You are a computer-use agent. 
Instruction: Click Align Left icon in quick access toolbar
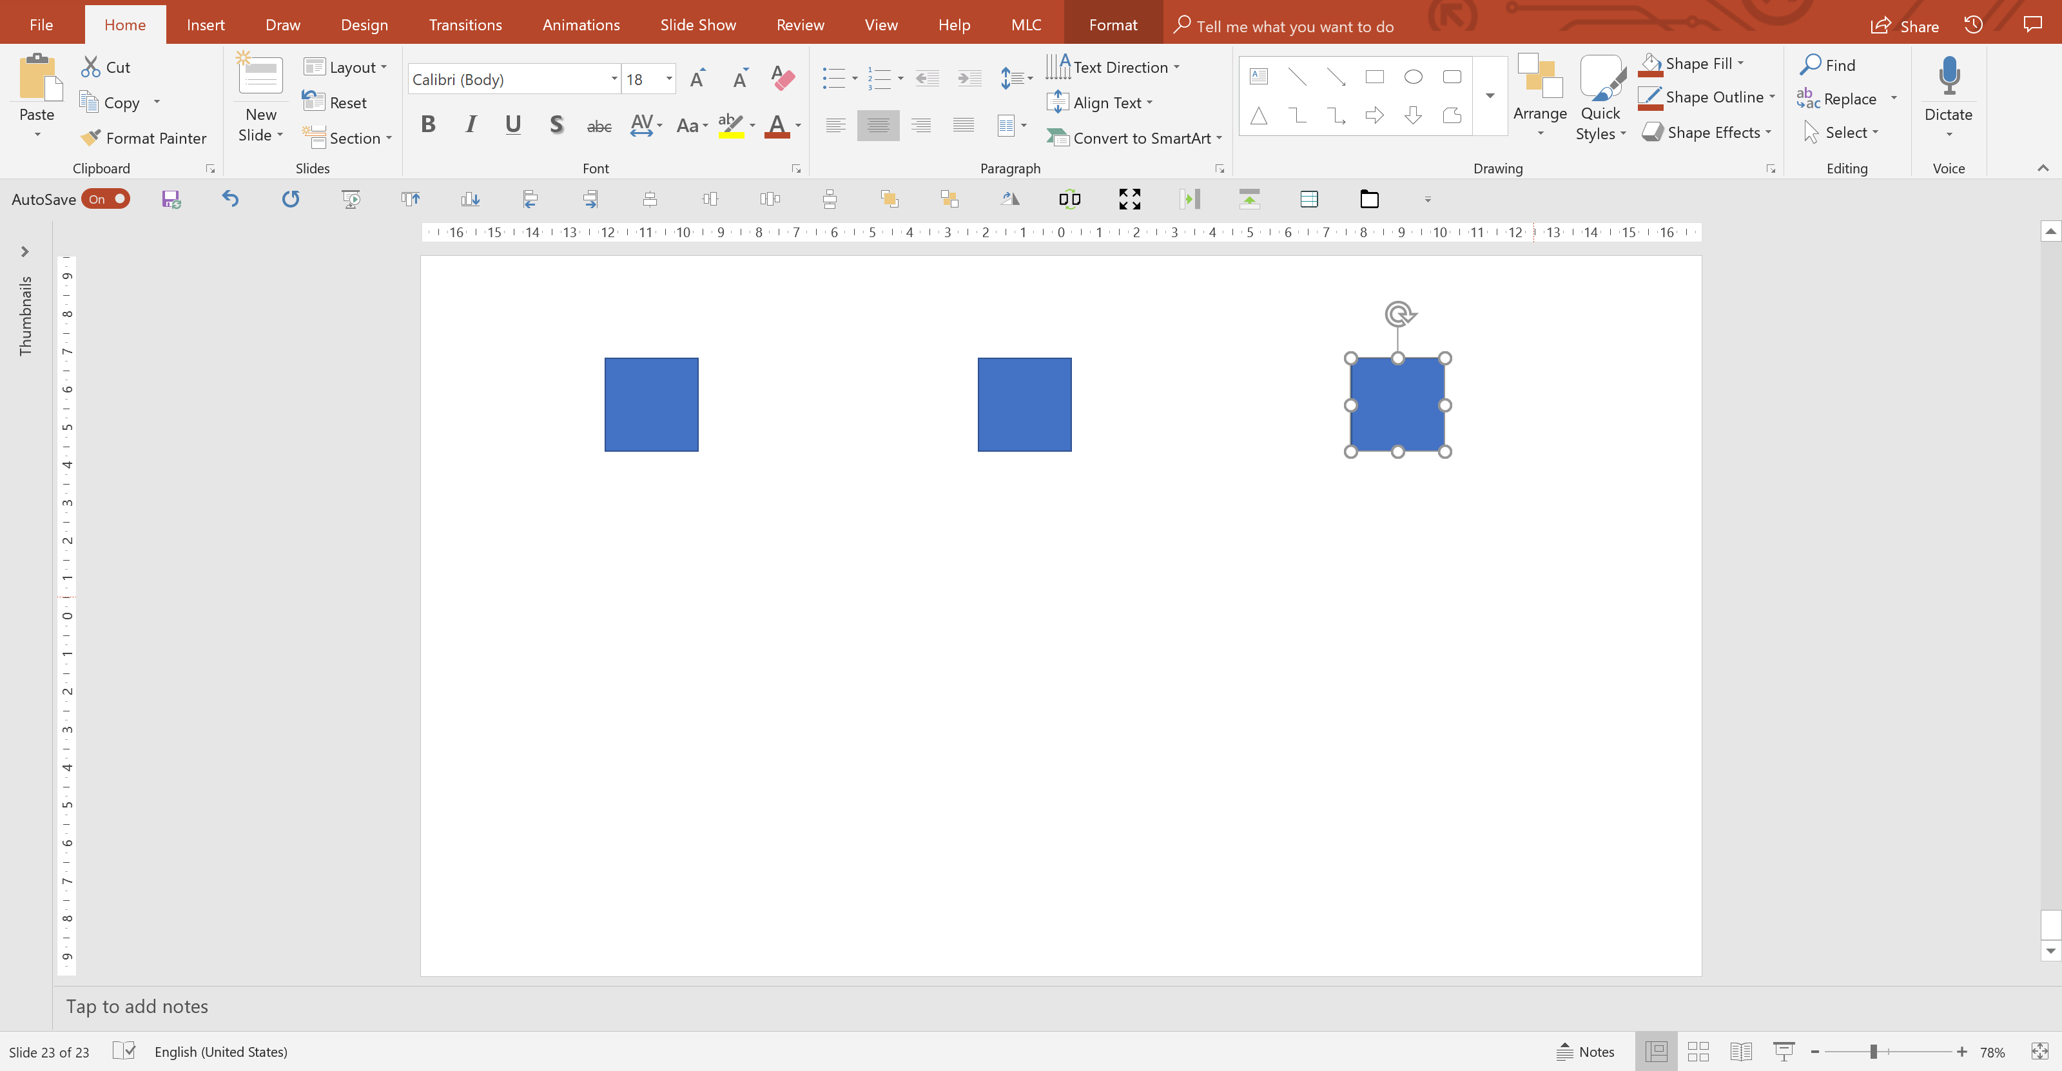(x=530, y=199)
